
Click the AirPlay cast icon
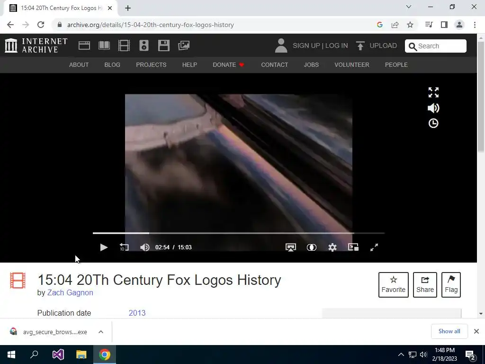pos(290,247)
